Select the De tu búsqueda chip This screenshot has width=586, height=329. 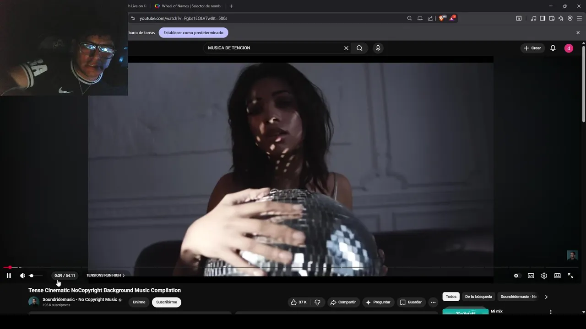478,297
